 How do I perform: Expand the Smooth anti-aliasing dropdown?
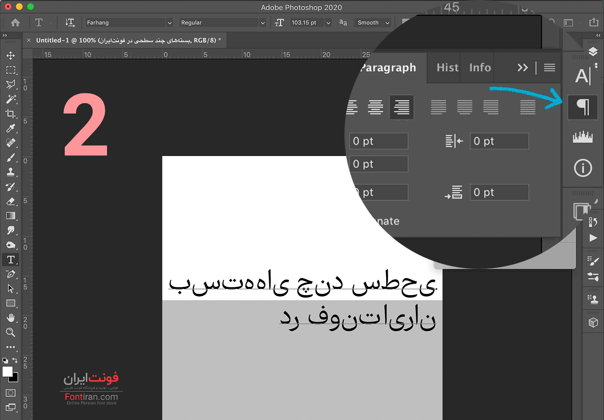tap(387, 23)
